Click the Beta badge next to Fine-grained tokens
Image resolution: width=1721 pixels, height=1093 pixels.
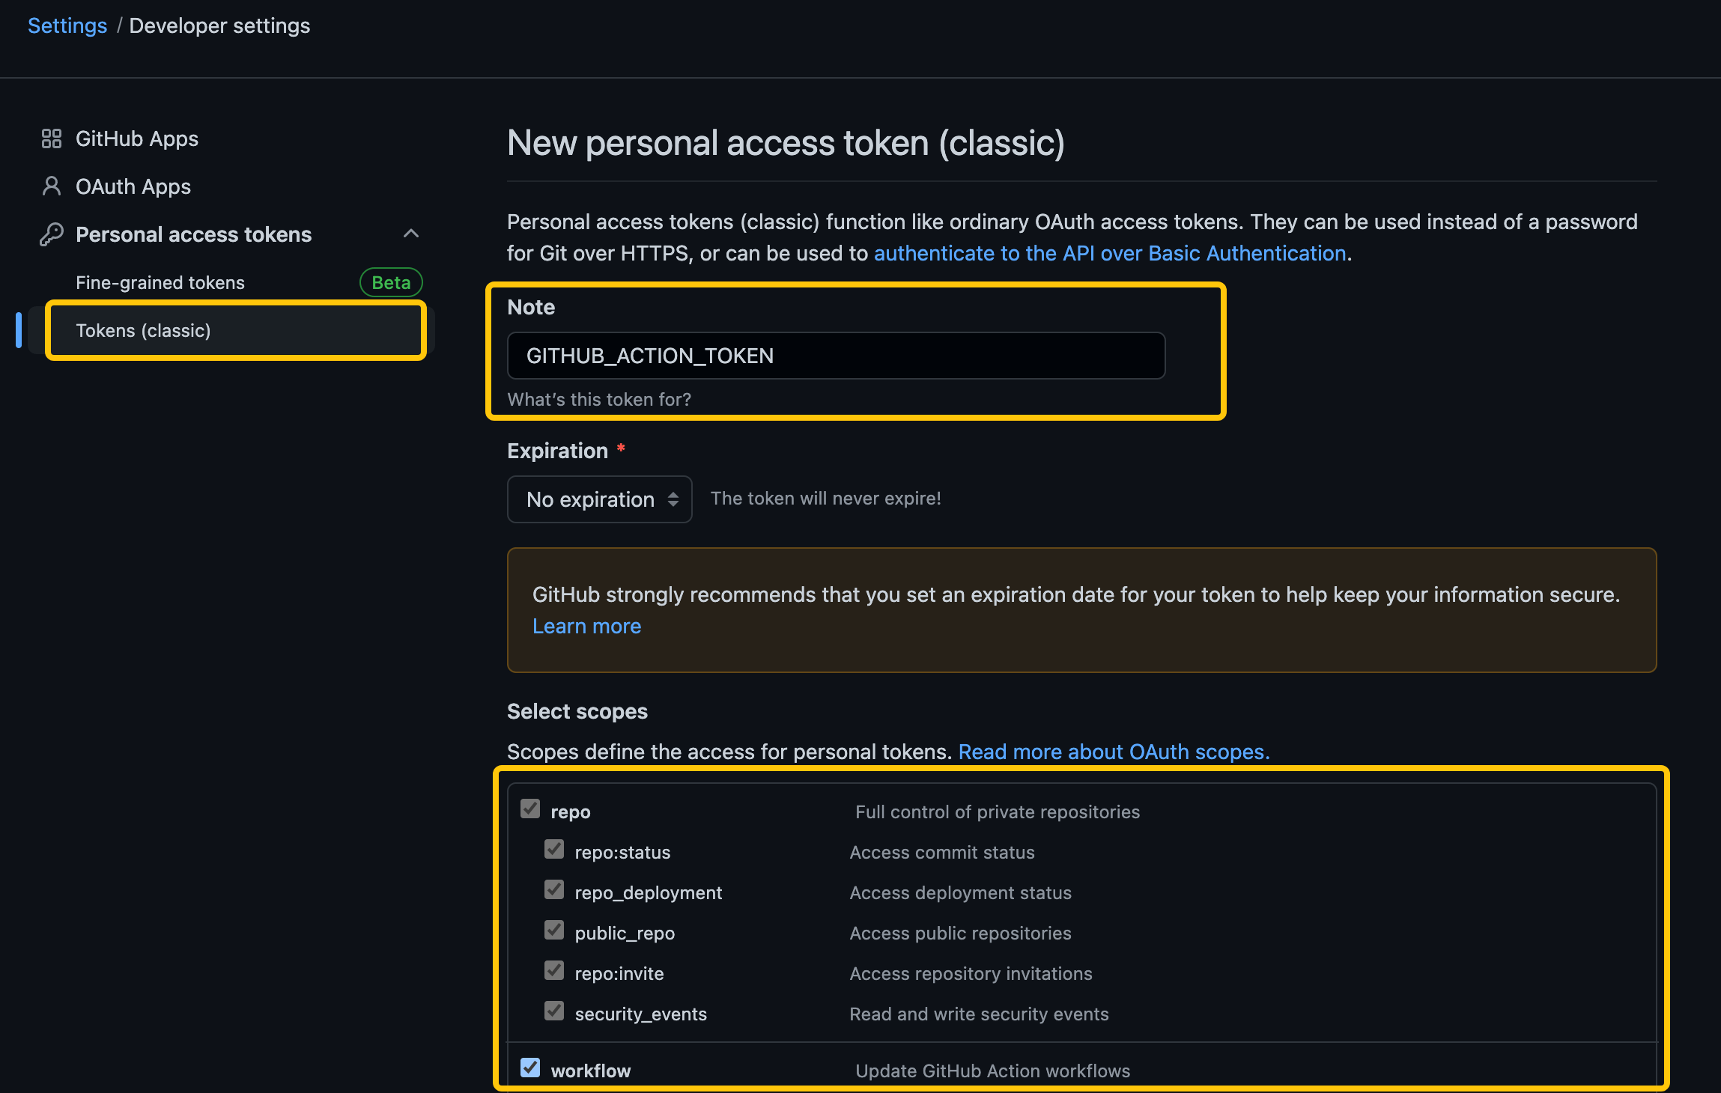click(390, 282)
